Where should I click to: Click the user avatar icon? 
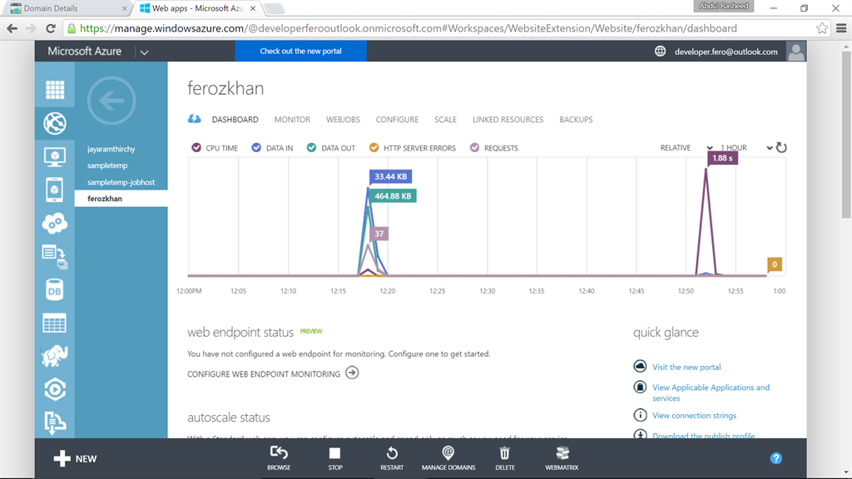[796, 52]
